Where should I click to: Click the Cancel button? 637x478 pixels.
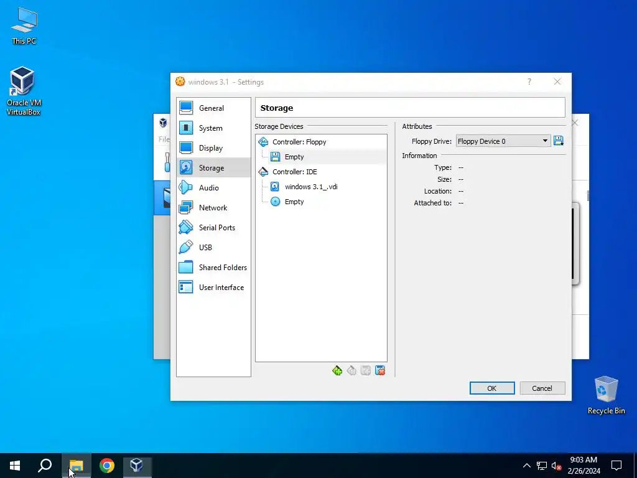pos(542,388)
